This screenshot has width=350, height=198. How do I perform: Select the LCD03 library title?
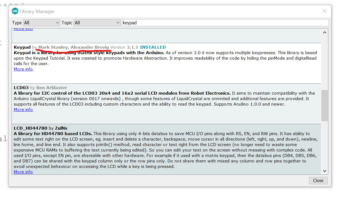point(21,88)
